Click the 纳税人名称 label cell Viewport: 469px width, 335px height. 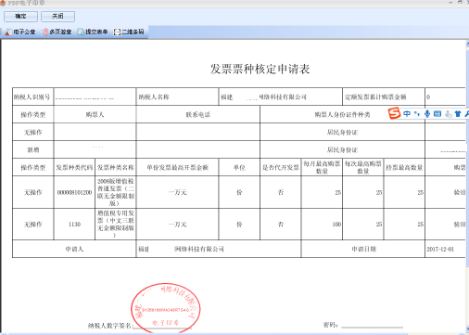pos(177,97)
